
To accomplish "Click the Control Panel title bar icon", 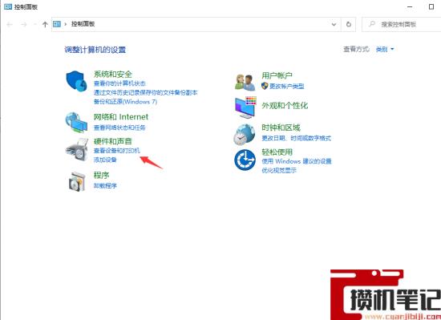I will [8, 6].
